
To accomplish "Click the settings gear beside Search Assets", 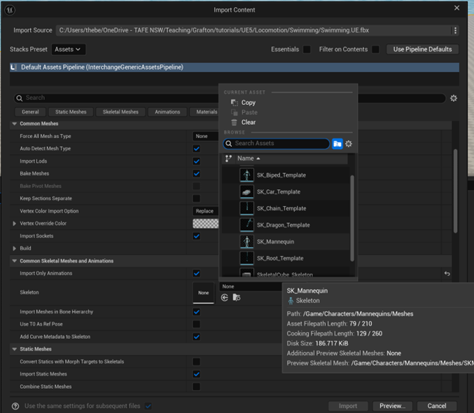I will click(349, 144).
